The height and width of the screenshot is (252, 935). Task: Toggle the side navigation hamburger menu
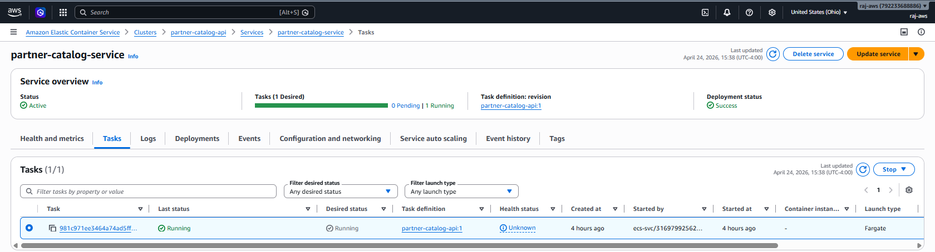13,32
